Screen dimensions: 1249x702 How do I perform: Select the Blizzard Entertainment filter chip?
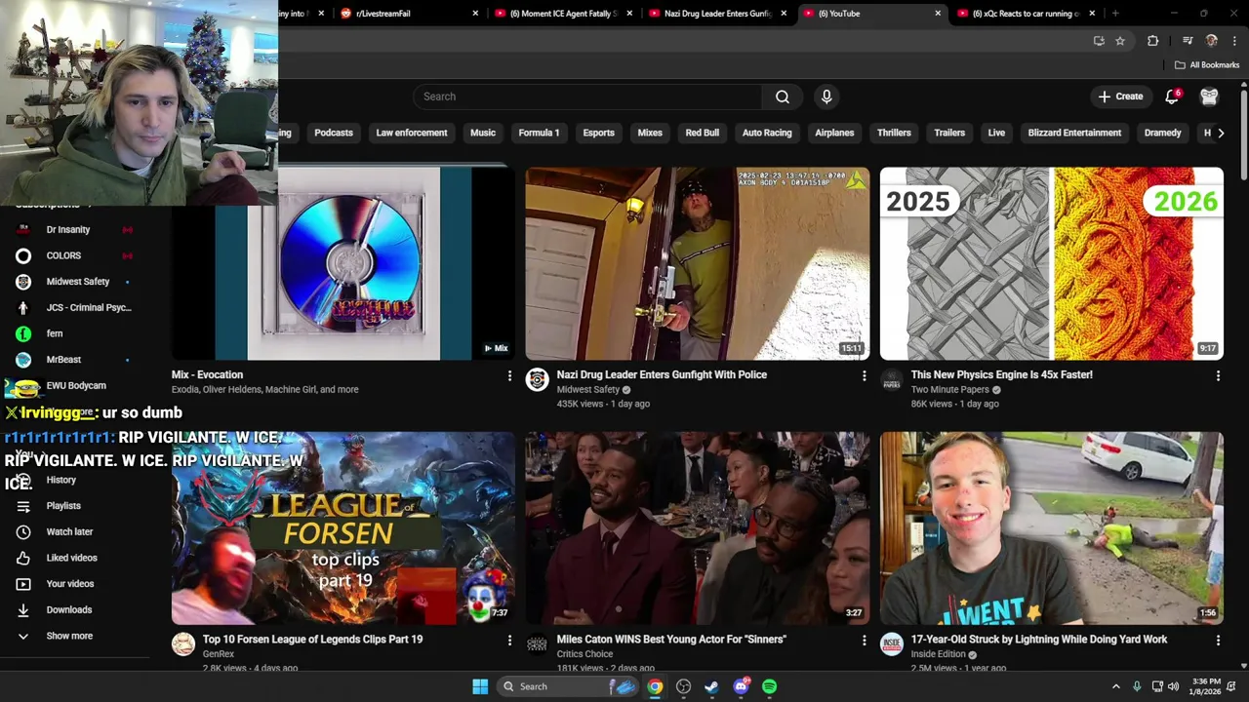[x=1074, y=133]
